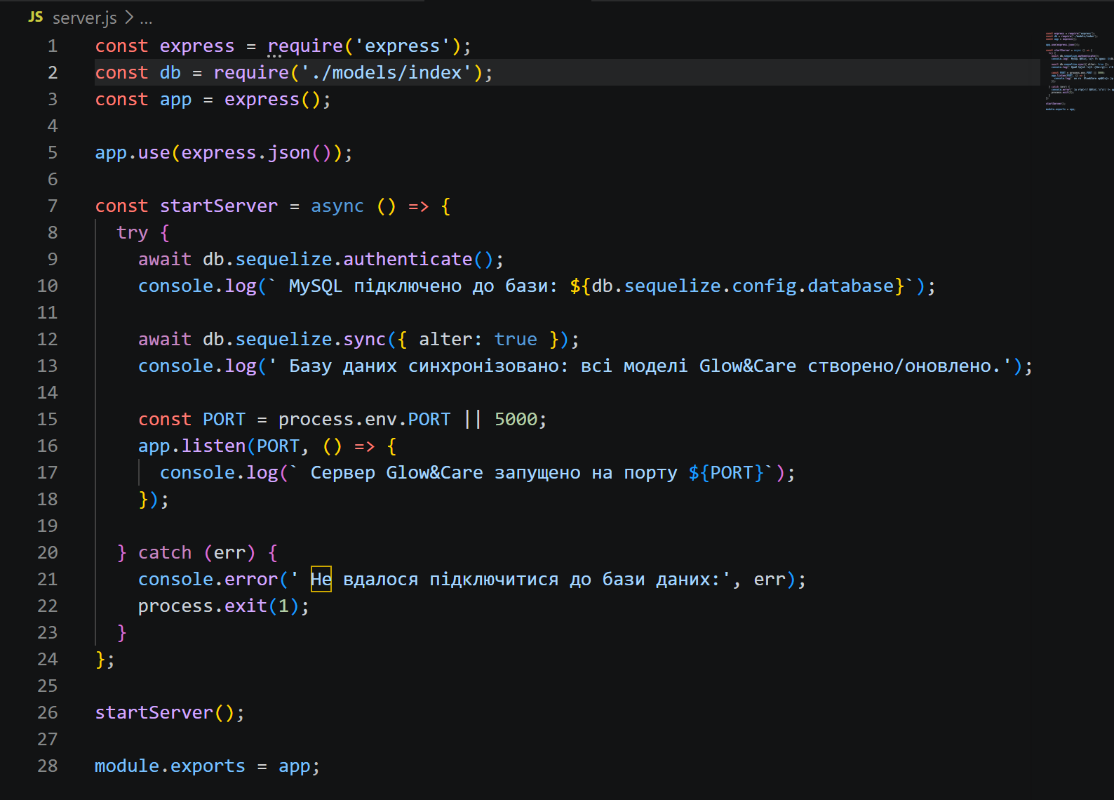Click 'sync' method on line 12
The width and height of the screenshot is (1114, 800).
365,339
